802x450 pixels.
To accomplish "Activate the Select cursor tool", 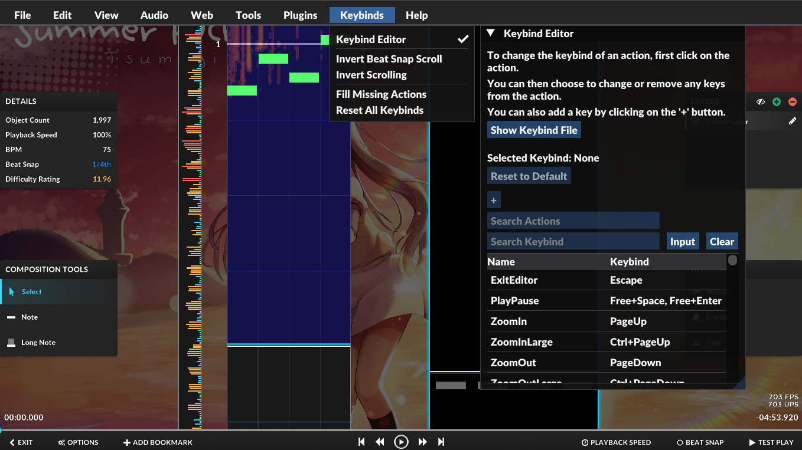I will [x=31, y=292].
